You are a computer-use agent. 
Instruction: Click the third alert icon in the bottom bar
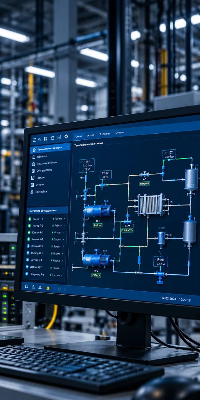pos(40,287)
